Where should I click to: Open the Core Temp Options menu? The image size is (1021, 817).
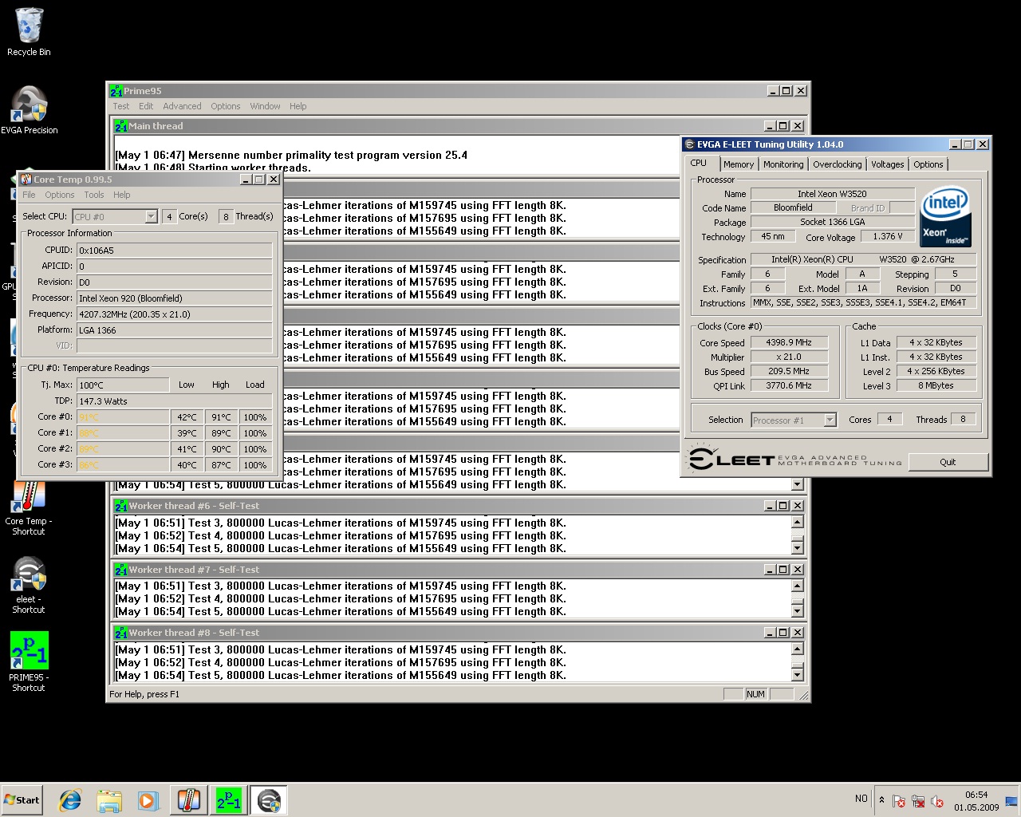(60, 195)
